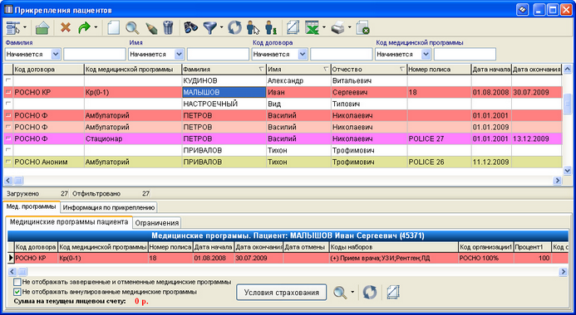Image resolution: width=576 pixels, height=315 pixels.
Task: Click Отчество column header
Action: (x=368, y=70)
